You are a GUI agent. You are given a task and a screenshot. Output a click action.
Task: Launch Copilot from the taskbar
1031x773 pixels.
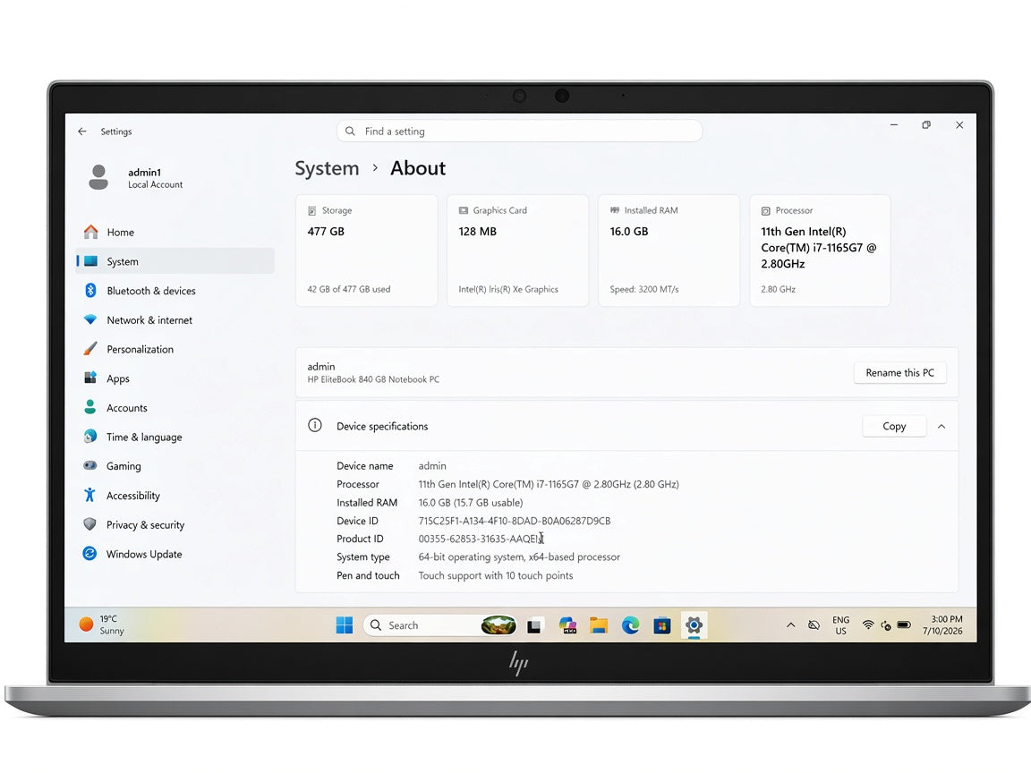pyautogui.click(x=567, y=625)
